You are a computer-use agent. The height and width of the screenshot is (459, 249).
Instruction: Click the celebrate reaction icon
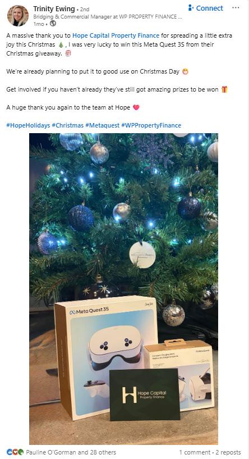point(20,452)
